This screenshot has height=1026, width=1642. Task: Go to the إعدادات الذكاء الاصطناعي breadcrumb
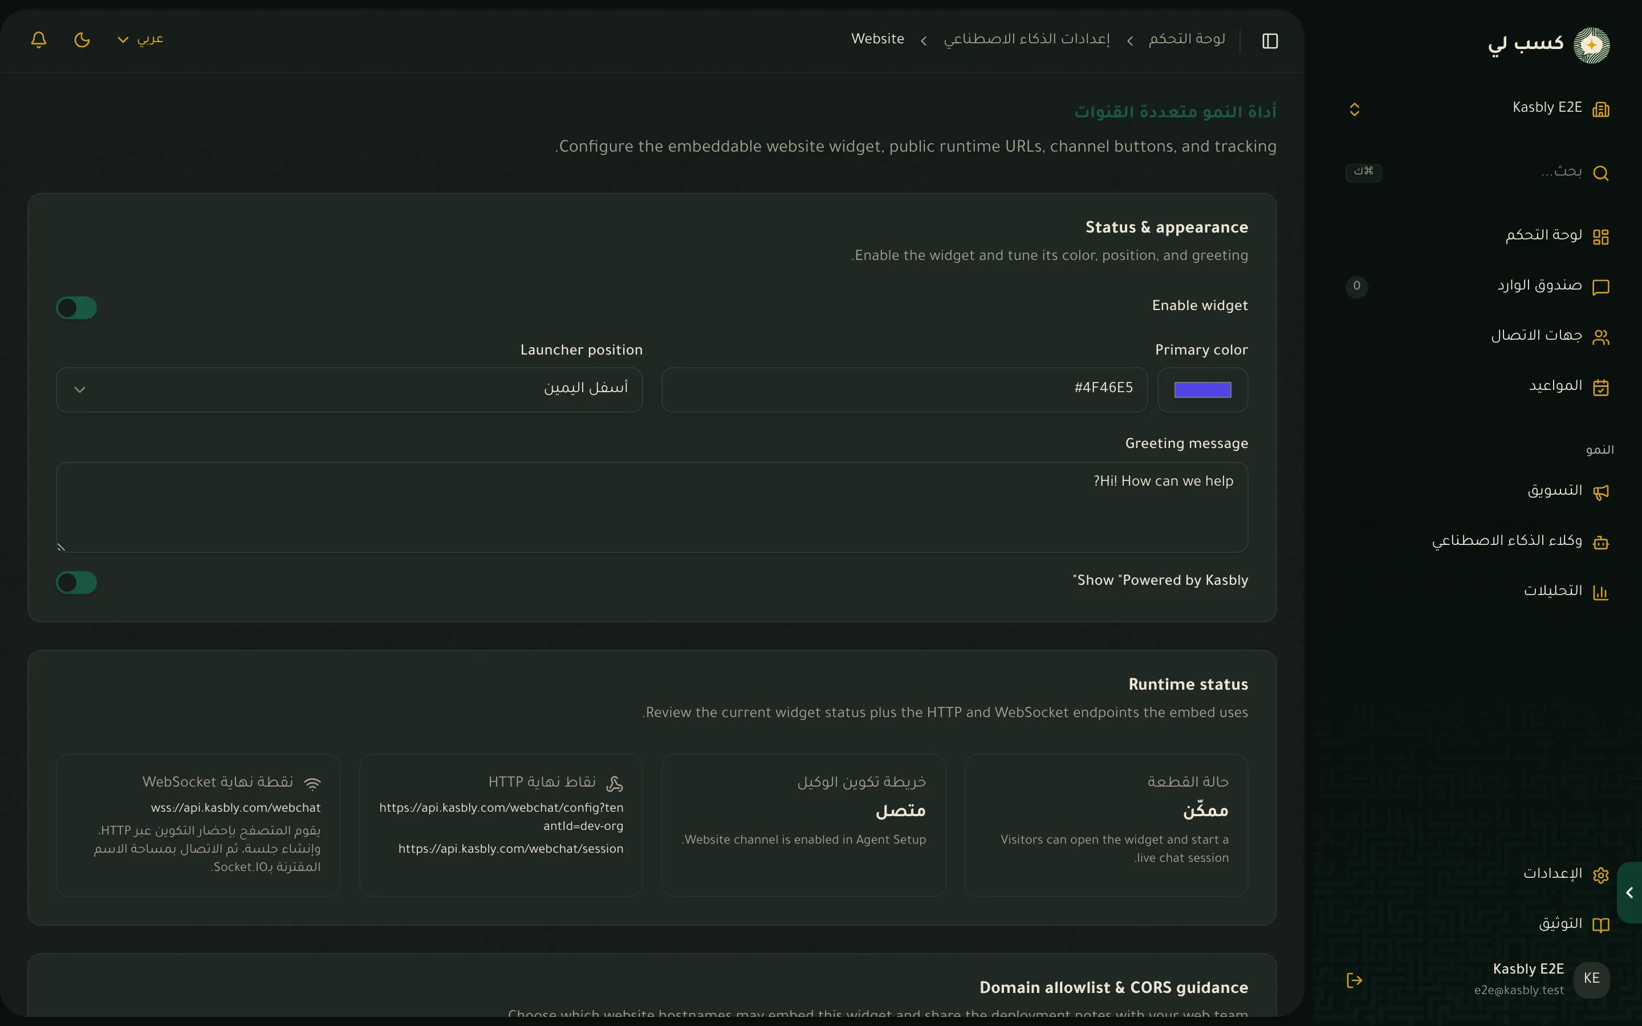tap(1027, 39)
